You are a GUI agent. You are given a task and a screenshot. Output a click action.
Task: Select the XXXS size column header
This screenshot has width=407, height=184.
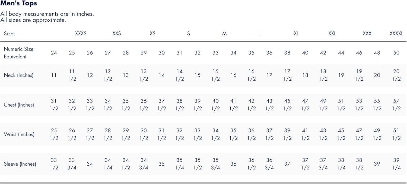tap(81, 34)
